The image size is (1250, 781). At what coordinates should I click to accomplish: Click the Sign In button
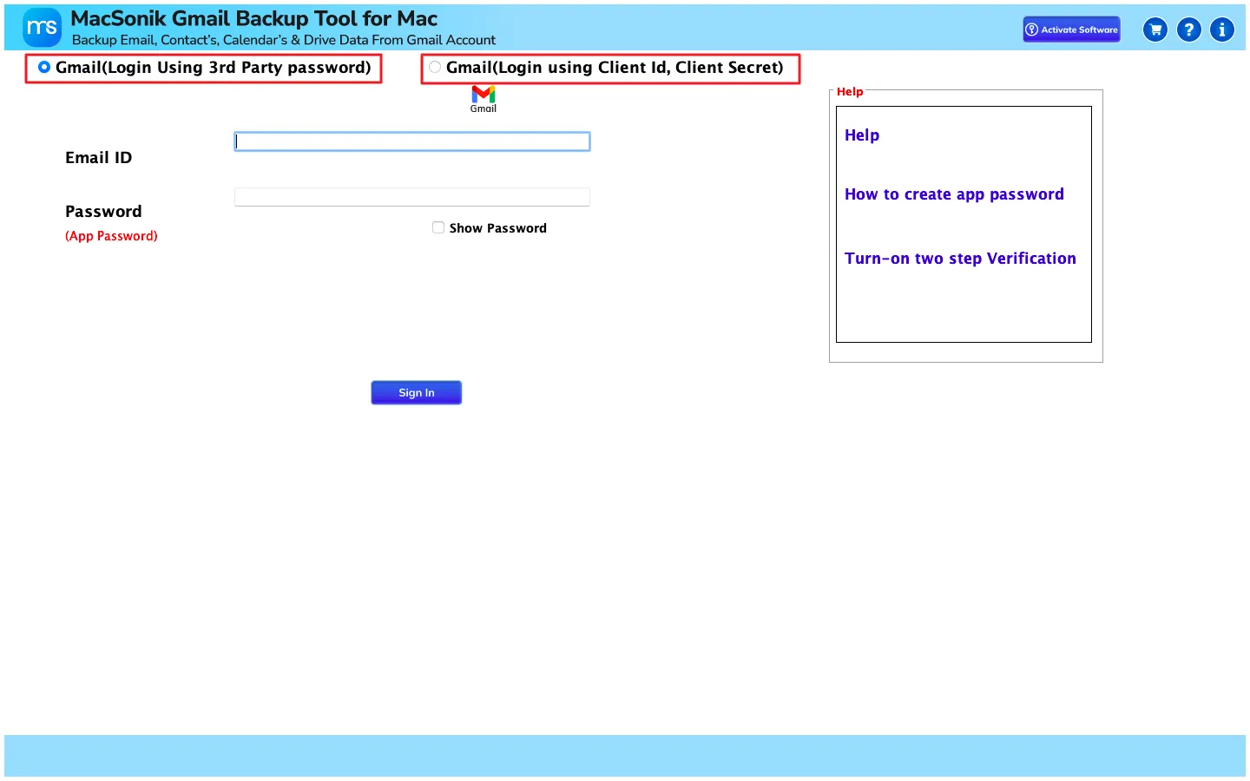[417, 393]
